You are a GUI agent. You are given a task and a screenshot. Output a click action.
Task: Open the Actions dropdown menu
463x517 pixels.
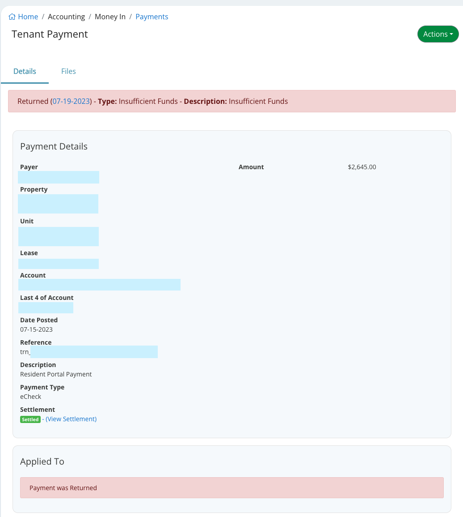[x=438, y=34]
